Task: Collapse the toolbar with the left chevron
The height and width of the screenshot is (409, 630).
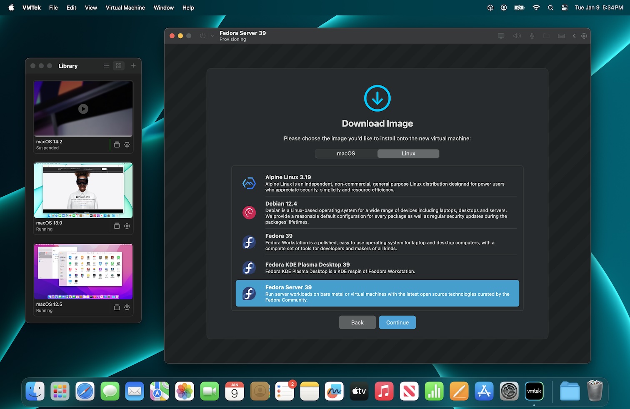Action: coord(574,36)
